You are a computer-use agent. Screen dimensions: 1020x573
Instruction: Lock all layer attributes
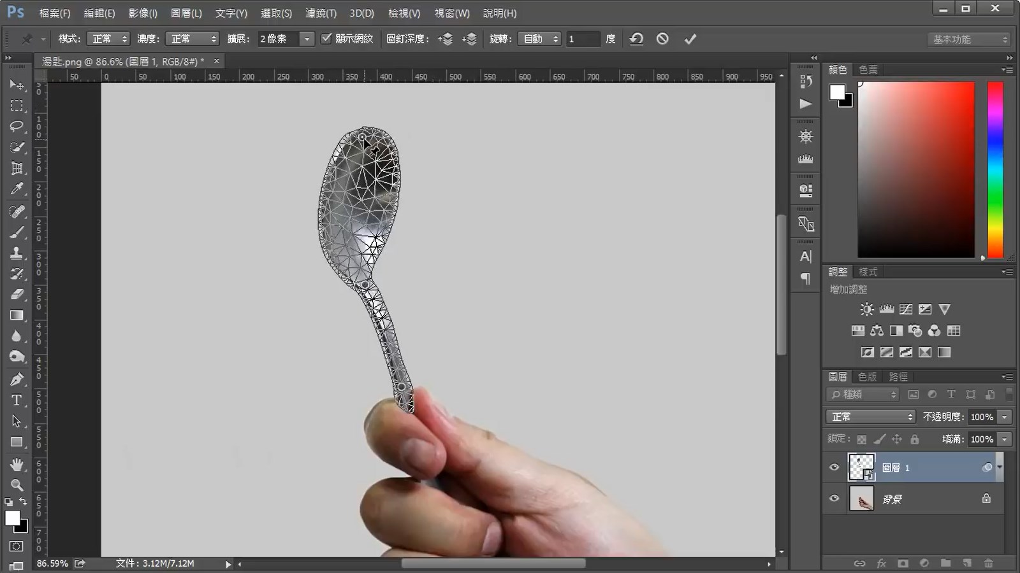(x=915, y=439)
